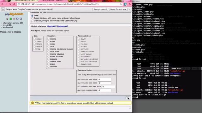Enable LOCK TABLES privilege

[79, 54]
